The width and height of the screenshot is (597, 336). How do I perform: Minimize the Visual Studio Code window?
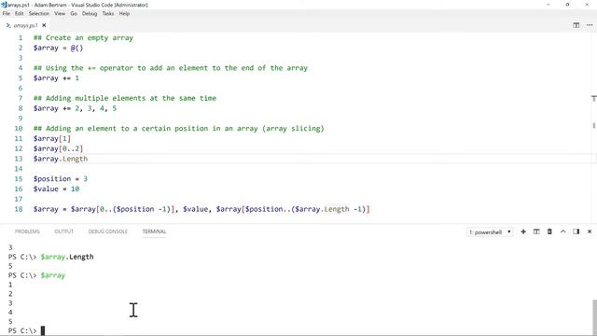(x=548, y=5)
